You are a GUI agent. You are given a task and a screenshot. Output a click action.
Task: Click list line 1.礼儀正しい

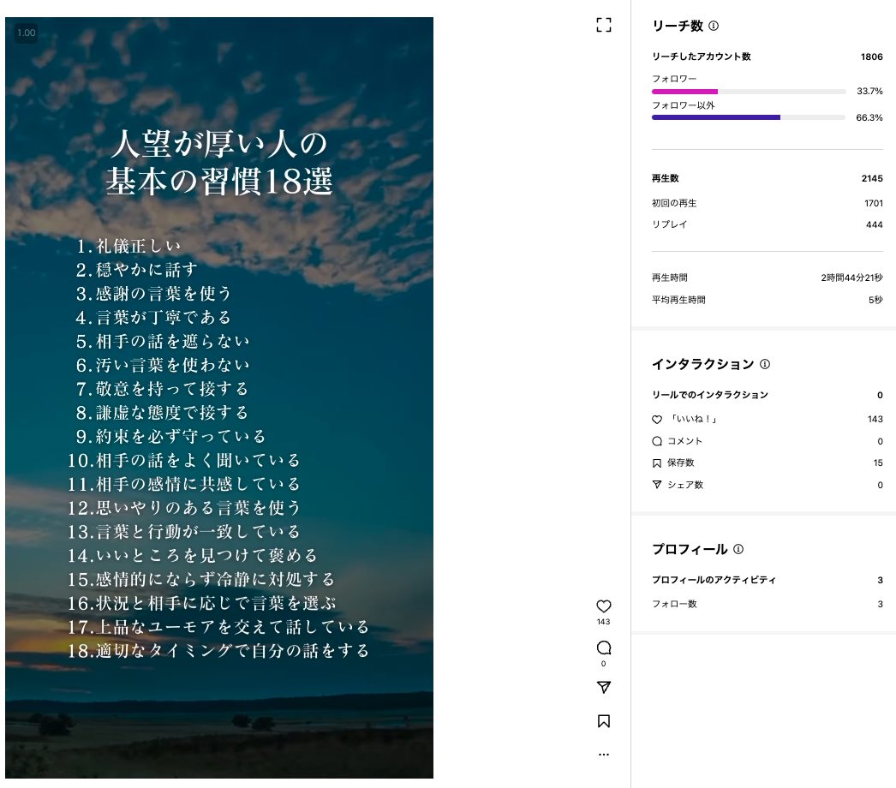pyautogui.click(x=128, y=247)
